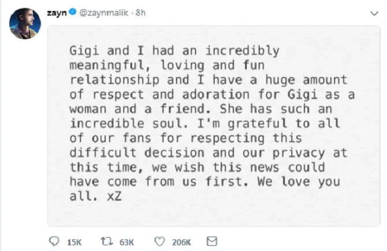
Task: View the 15K replies count
Action: point(75,240)
